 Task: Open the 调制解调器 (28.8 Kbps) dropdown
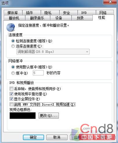53,52
